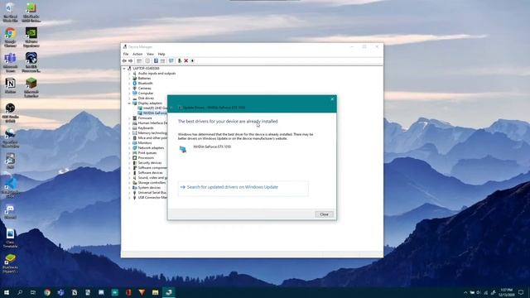The width and height of the screenshot is (530, 298).
Task: Open the Minecraft Launcher desktop icon
Action: (x=31, y=87)
